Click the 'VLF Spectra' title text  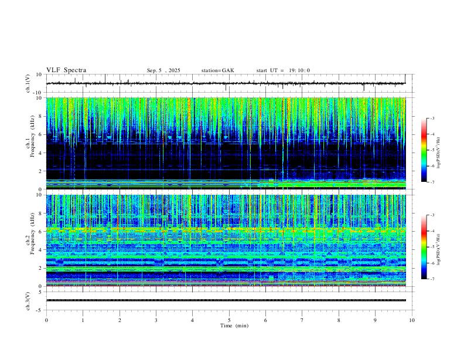[66, 70]
